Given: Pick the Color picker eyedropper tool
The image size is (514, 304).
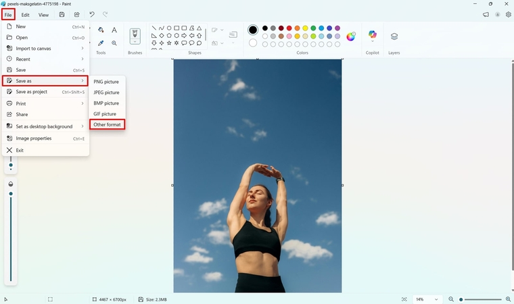Looking at the screenshot, I should pos(101,43).
